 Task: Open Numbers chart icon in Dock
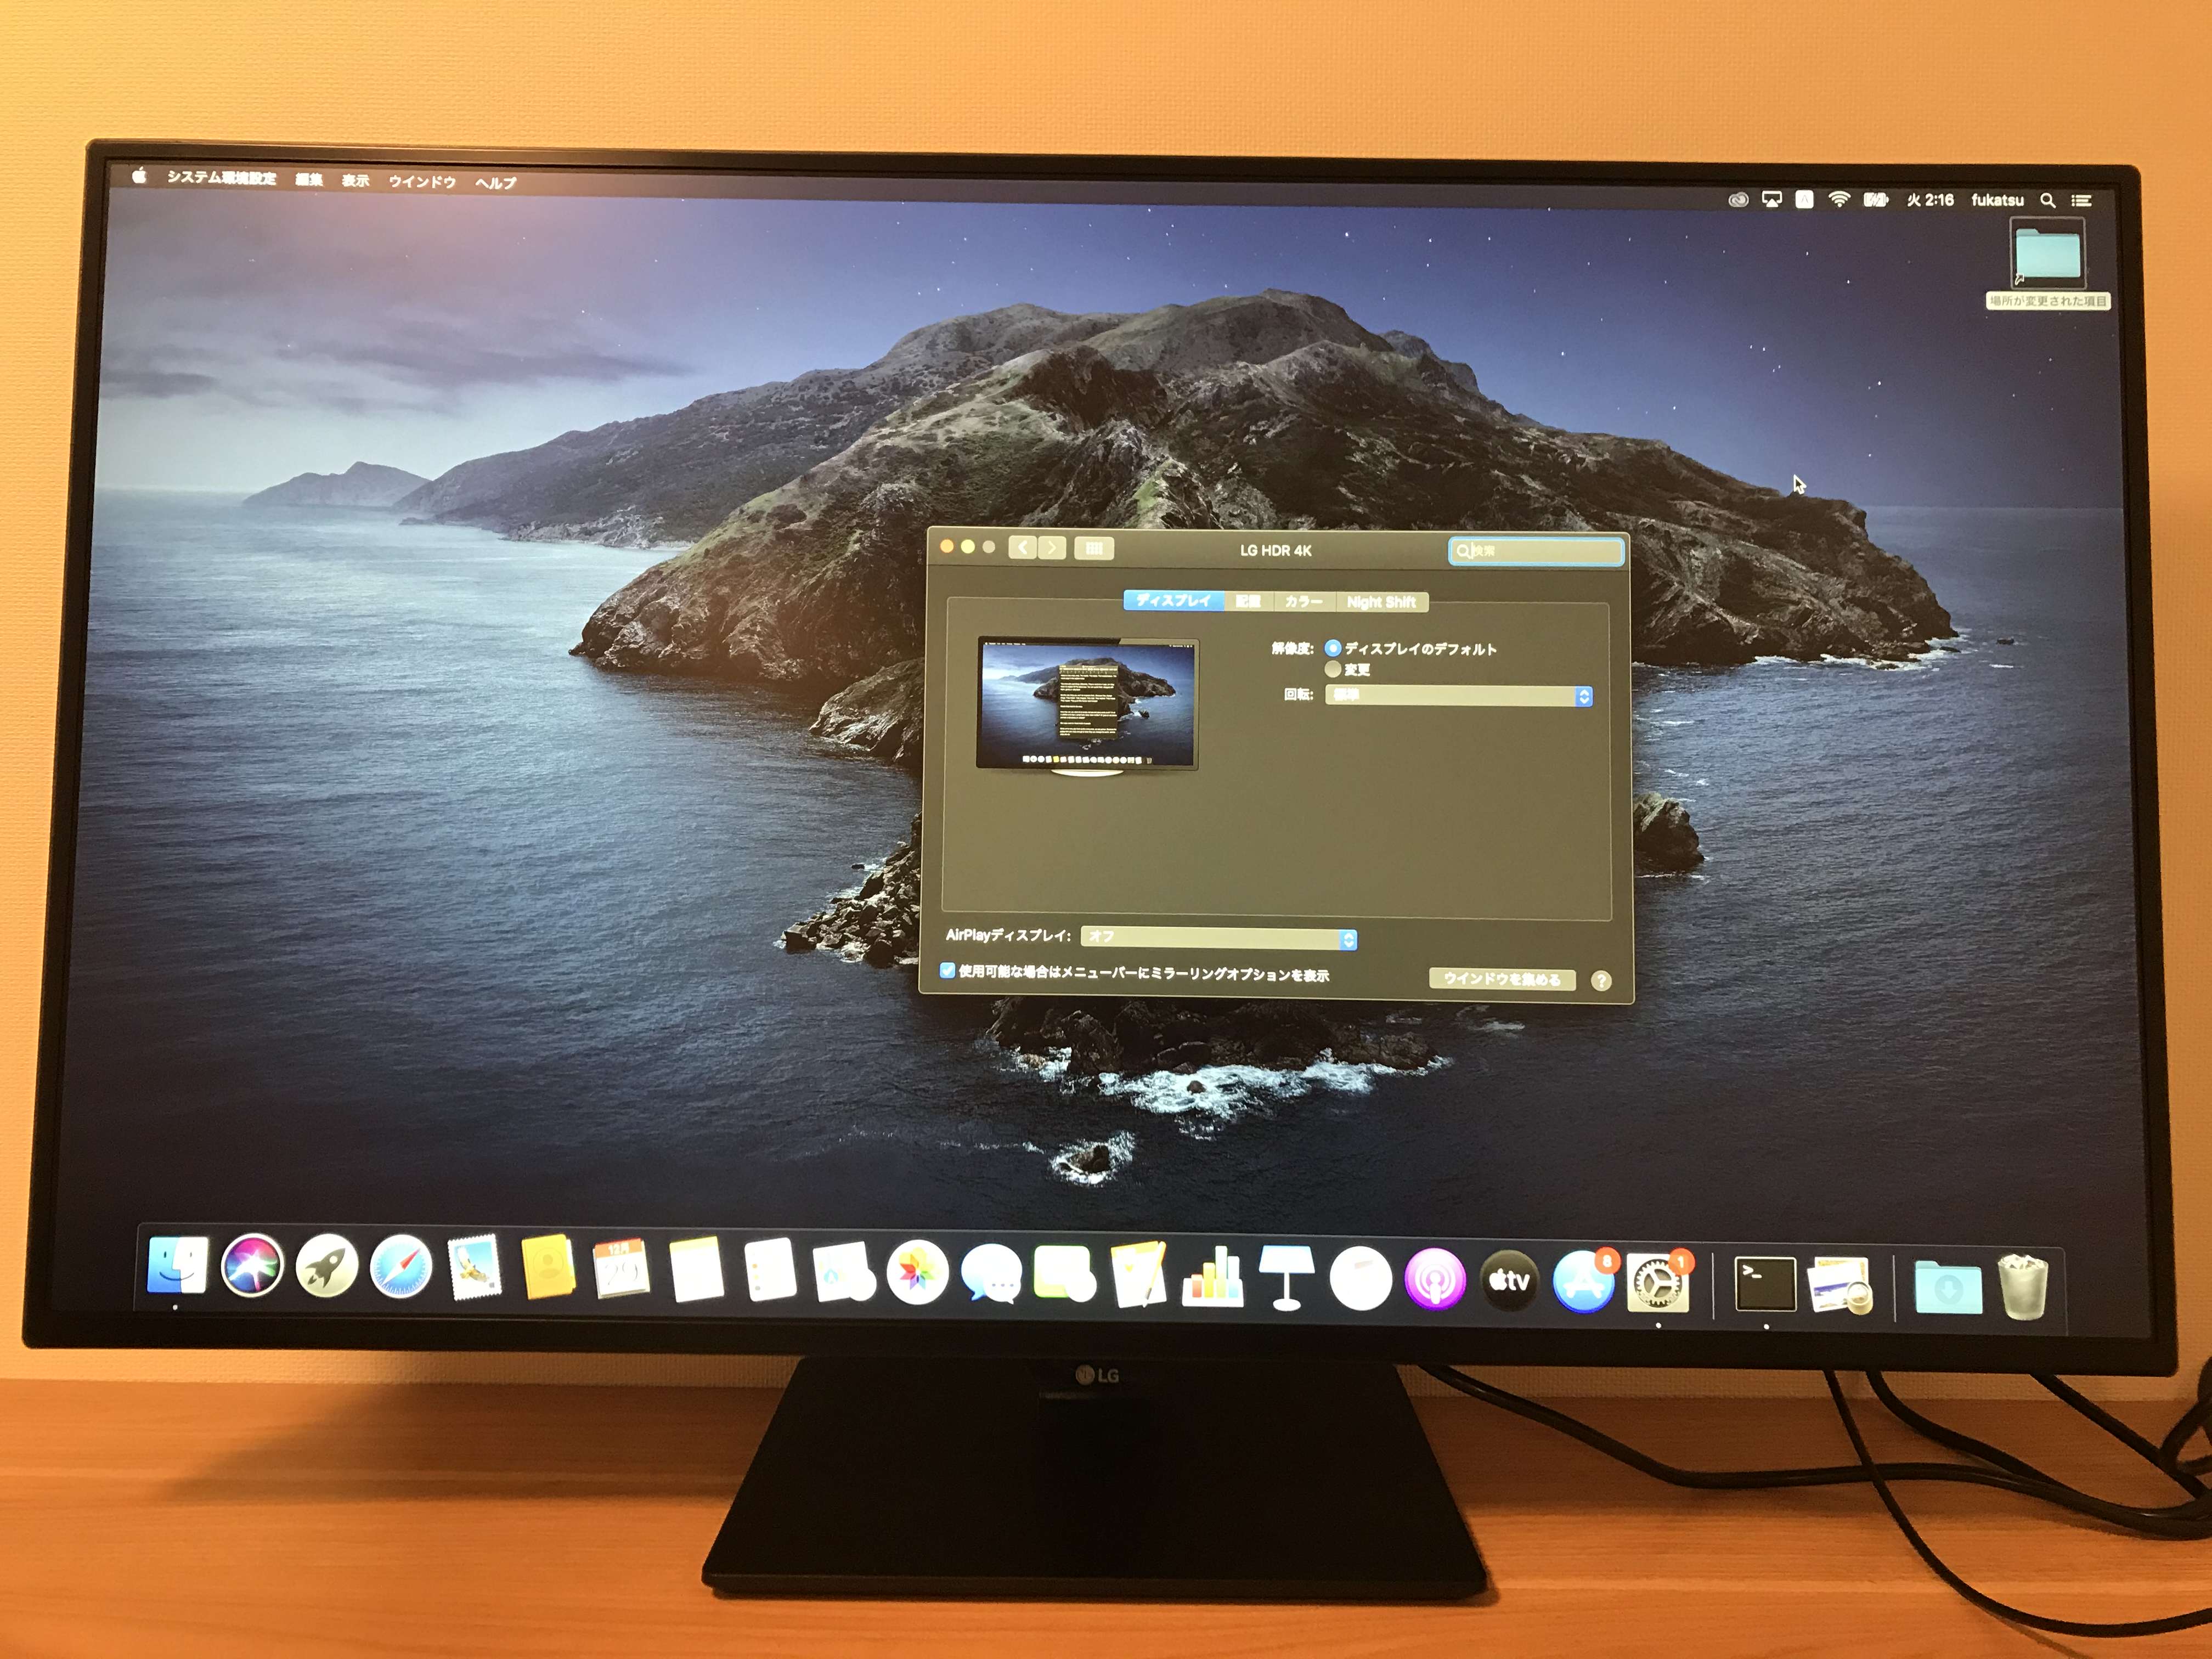point(1213,1277)
